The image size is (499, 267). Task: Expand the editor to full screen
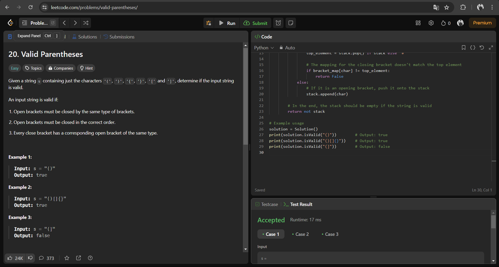coord(491,47)
